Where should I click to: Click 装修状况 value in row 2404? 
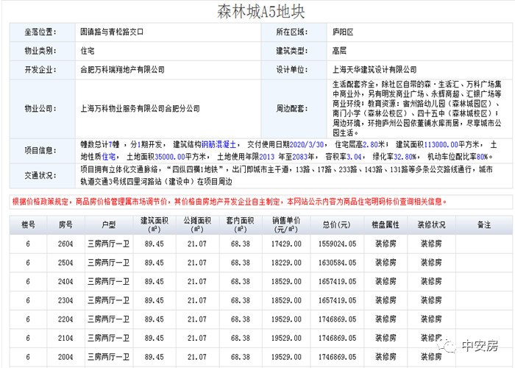point(431,282)
